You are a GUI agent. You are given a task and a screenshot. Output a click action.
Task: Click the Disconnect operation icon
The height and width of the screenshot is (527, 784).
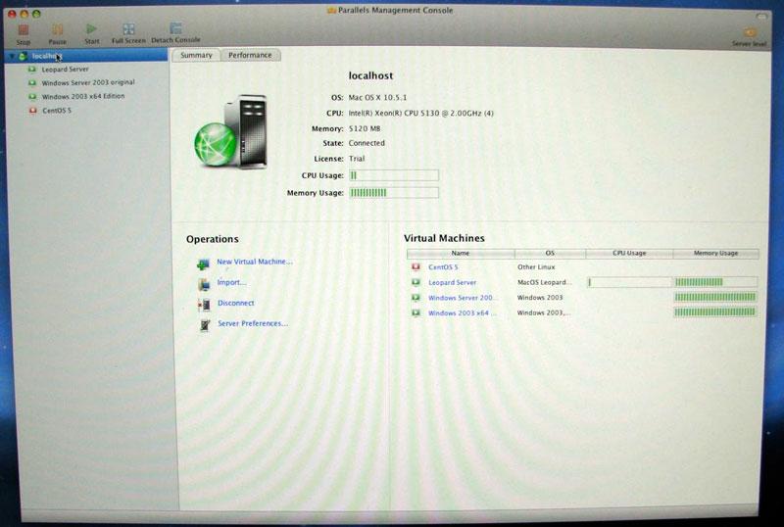point(204,305)
